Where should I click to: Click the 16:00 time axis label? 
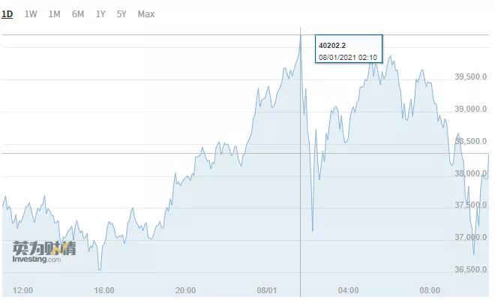pos(104,290)
